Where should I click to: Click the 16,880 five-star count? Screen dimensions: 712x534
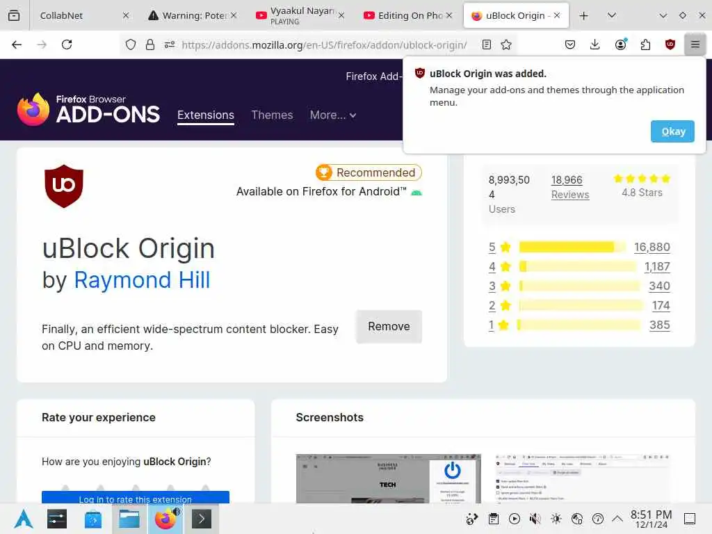coord(652,247)
